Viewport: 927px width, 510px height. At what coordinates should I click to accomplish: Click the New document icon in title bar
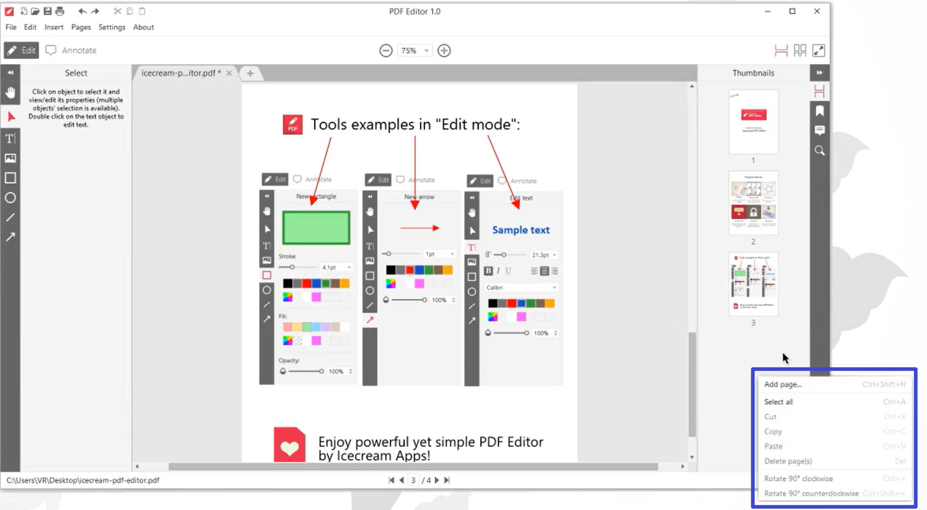tap(24, 11)
